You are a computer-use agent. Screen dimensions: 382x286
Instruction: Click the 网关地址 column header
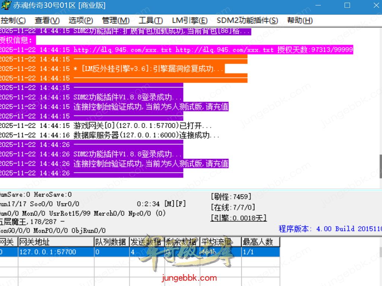56,242
